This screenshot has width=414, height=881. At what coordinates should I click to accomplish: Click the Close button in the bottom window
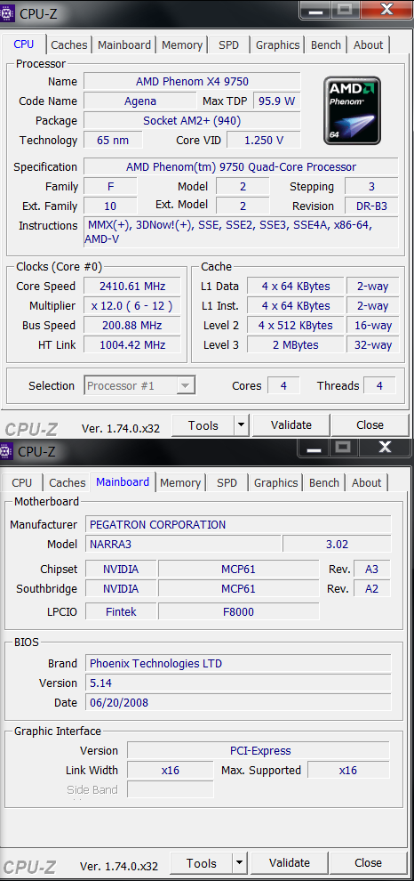click(368, 863)
